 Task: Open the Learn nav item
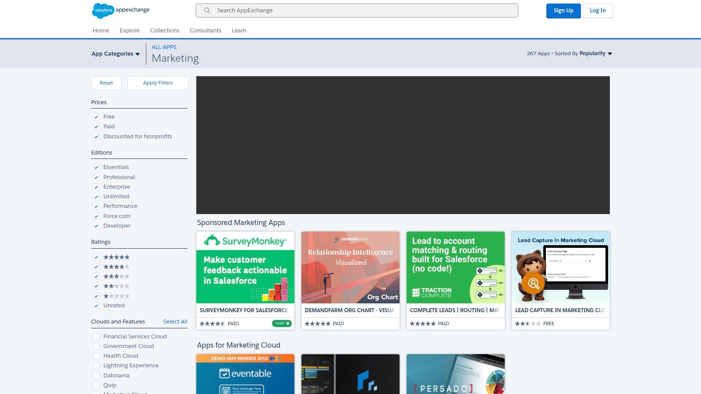239,31
